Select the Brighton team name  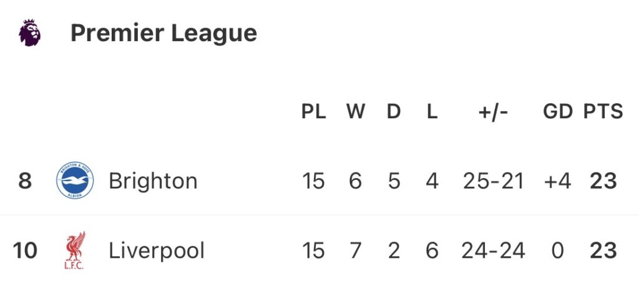coord(153,181)
